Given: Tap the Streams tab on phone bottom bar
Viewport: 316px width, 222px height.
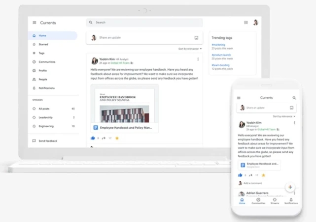Looking at the screenshot, I should (275, 200).
